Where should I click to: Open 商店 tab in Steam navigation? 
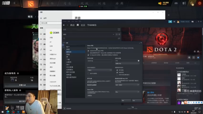click(x=72, y=25)
